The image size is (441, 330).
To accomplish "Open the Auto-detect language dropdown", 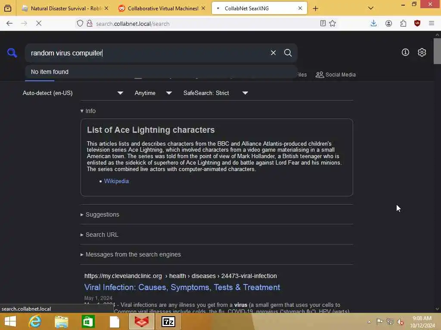I will 73,93.
